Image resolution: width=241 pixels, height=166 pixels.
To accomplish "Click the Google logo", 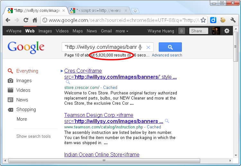I will (26, 48).
